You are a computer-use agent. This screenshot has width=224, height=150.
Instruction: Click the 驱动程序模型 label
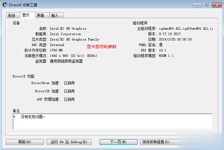(x=145, y=56)
